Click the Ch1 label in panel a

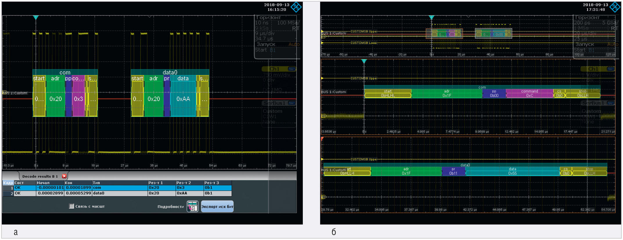click(x=274, y=69)
